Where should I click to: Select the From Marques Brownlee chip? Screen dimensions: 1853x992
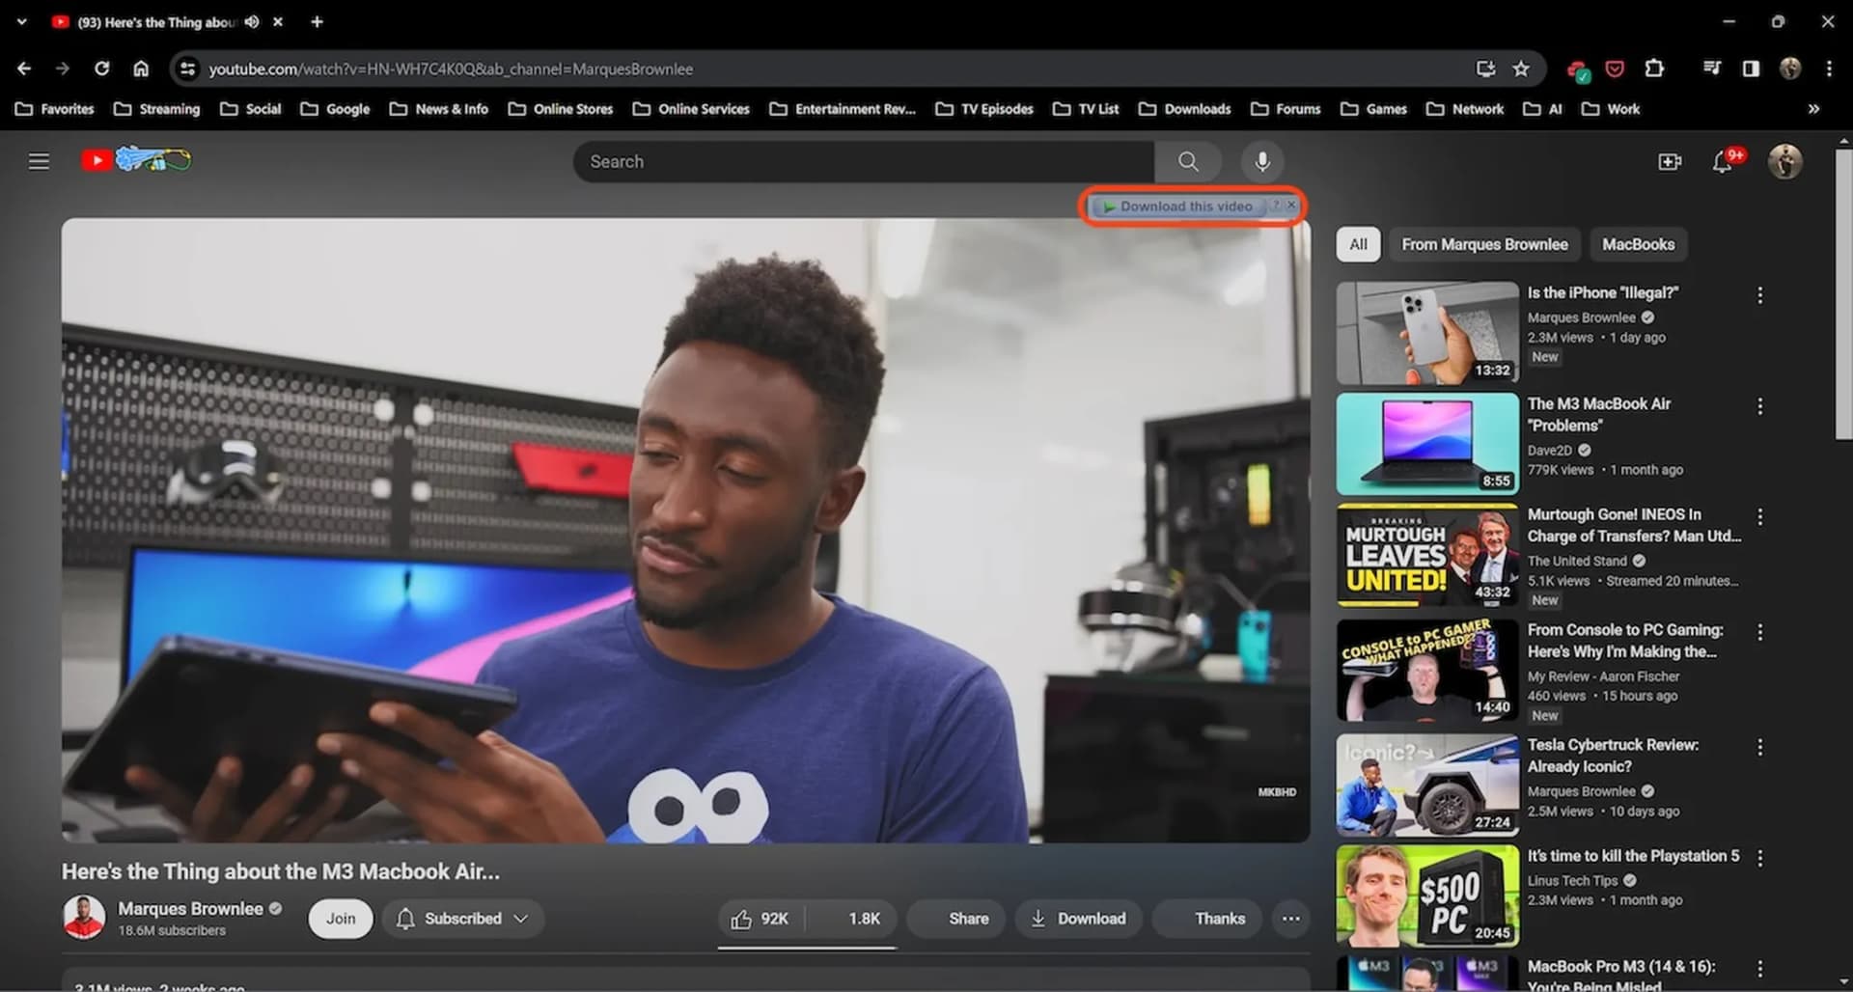coord(1484,244)
